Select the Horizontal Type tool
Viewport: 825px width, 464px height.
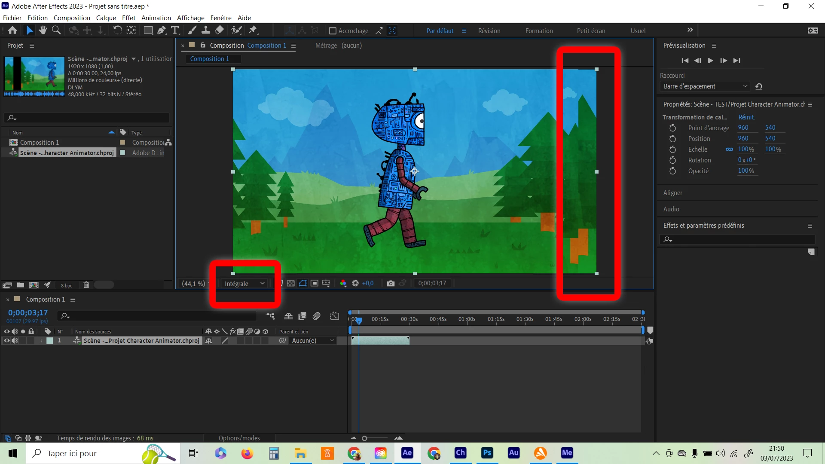(x=175, y=30)
